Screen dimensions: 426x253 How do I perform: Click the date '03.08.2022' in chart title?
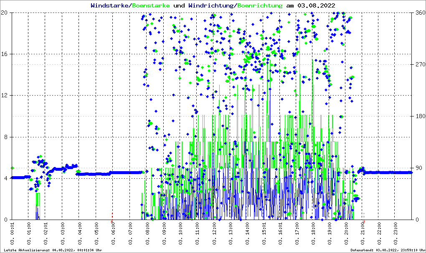pos(316,5)
